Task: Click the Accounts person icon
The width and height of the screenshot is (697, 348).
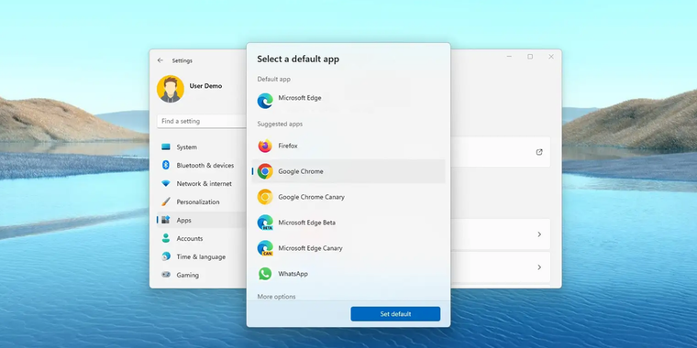Action: coord(166,238)
